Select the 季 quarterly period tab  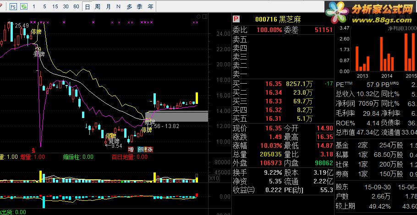point(140,7)
